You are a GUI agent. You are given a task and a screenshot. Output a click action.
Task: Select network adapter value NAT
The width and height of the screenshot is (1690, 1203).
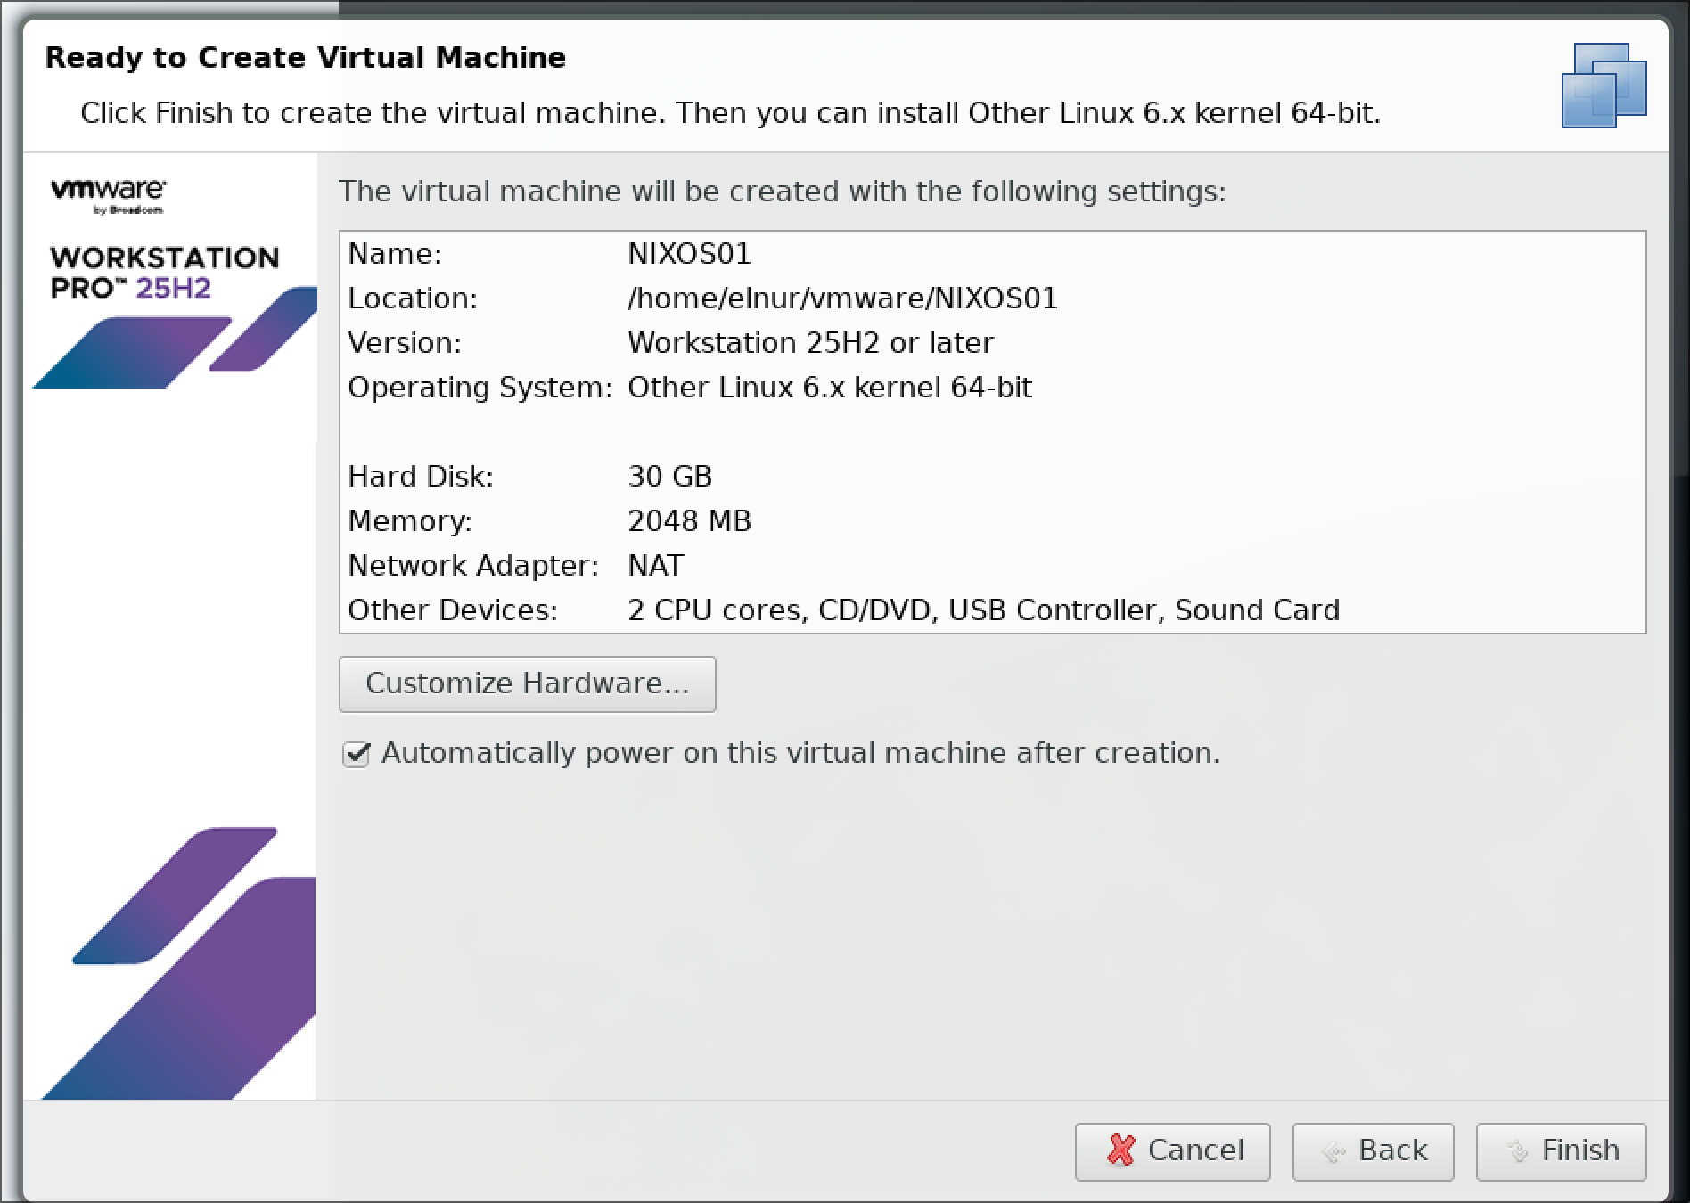pyautogui.click(x=655, y=566)
